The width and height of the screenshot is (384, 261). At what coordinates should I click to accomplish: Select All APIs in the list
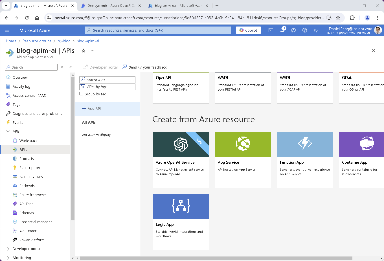(89, 122)
